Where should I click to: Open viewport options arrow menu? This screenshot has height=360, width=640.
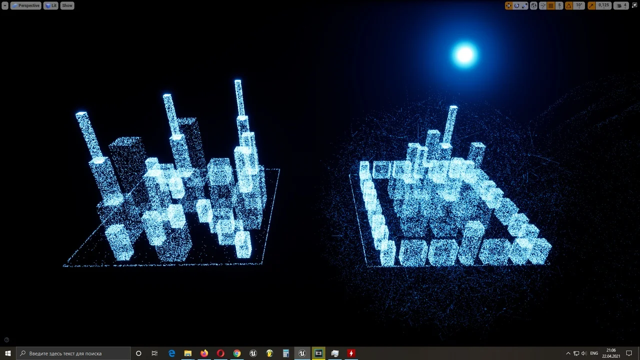[5, 5]
